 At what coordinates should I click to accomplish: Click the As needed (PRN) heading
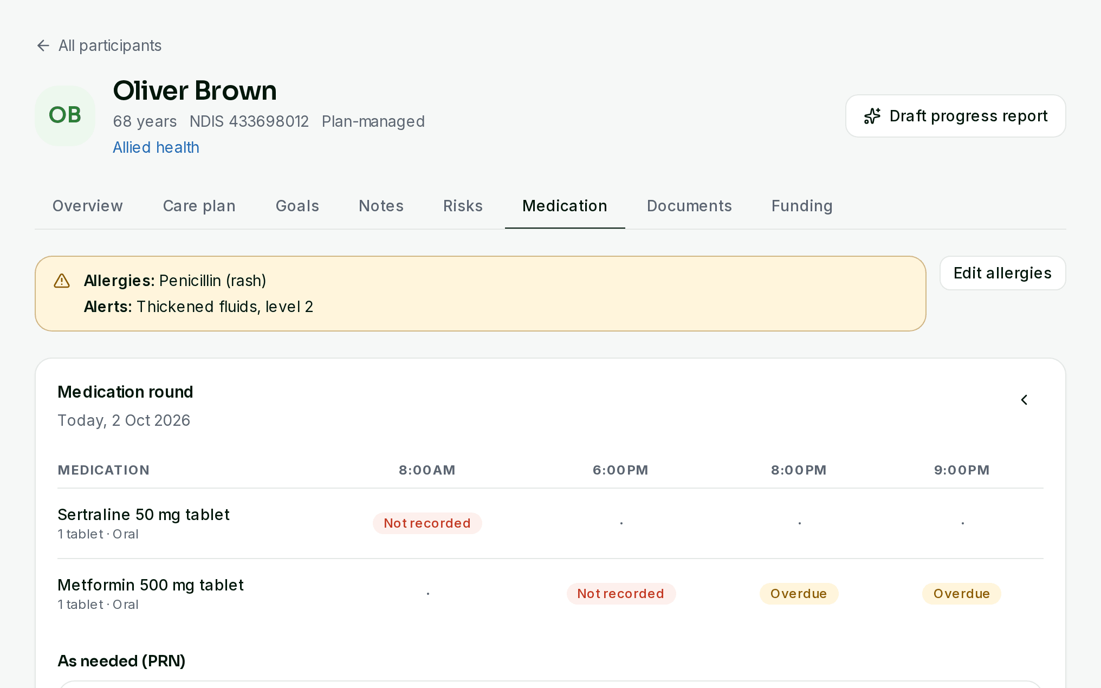tap(122, 661)
